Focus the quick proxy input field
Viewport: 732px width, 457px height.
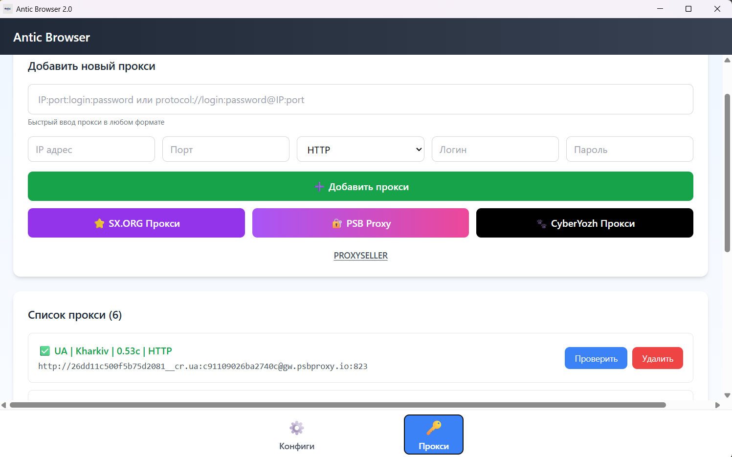[x=360, y=100]
